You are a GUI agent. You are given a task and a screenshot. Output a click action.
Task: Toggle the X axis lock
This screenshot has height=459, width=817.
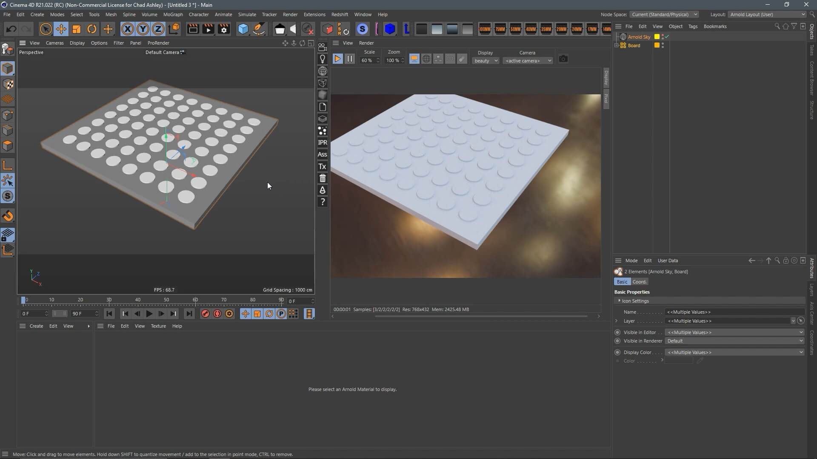coord(127,29)
